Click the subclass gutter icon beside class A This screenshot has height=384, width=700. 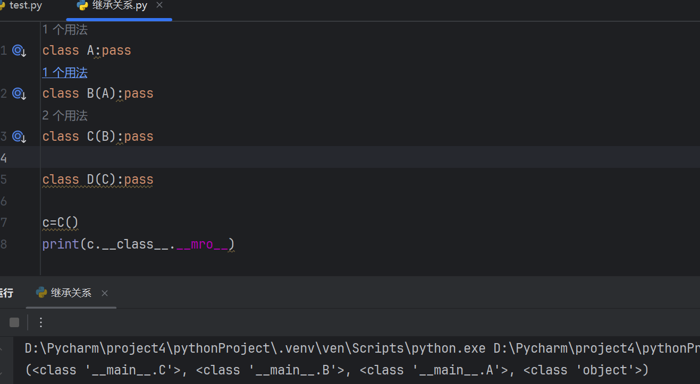coord(20,51)
